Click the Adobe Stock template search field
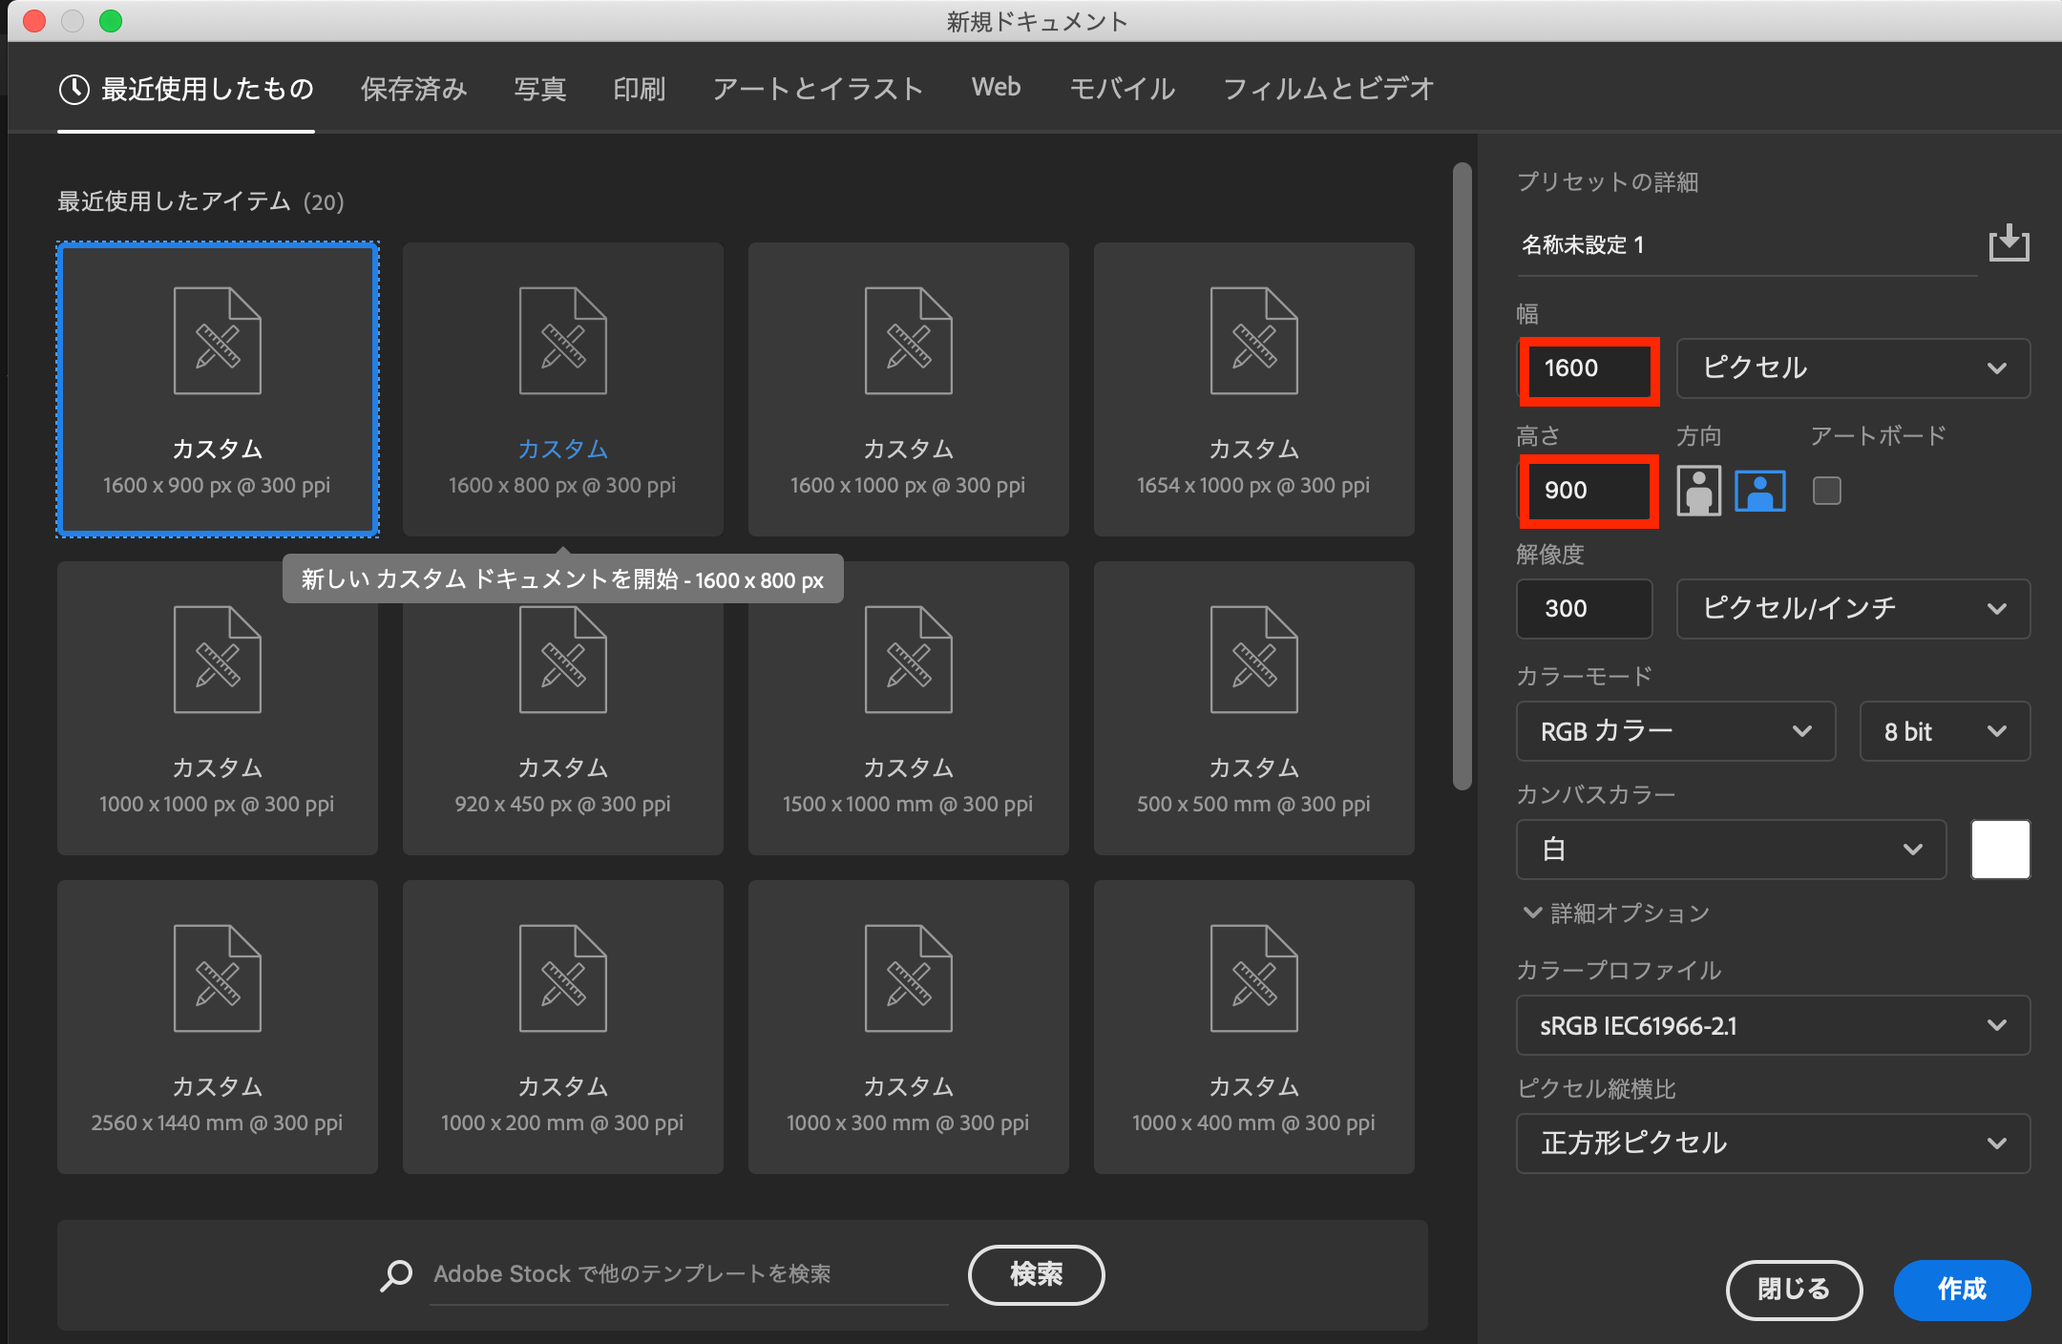Viewport: 2062px width, 1344px height. tap(688, 1274)
